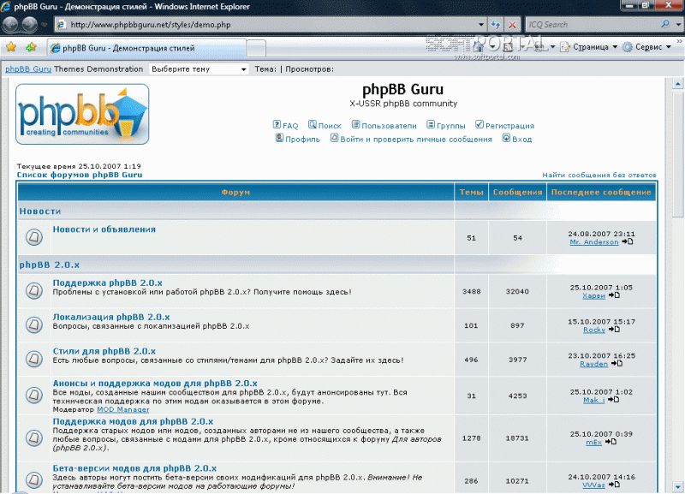Click the Вход login link
The image size is (685, 494).
tap(517, 139)
